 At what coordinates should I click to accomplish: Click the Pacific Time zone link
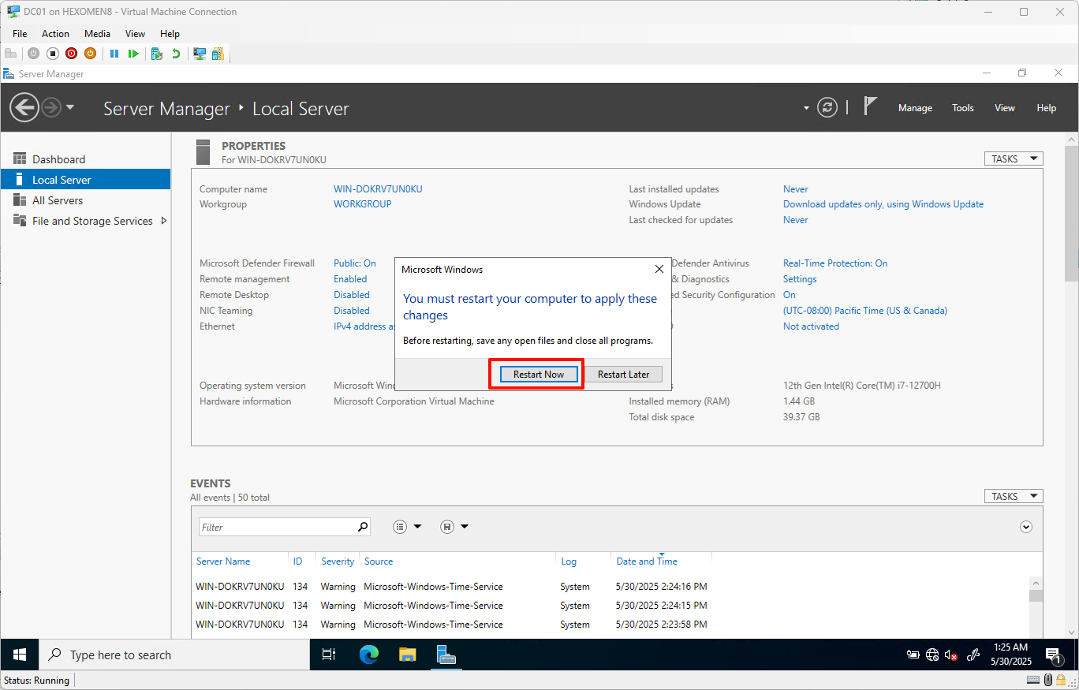[865, 311]
